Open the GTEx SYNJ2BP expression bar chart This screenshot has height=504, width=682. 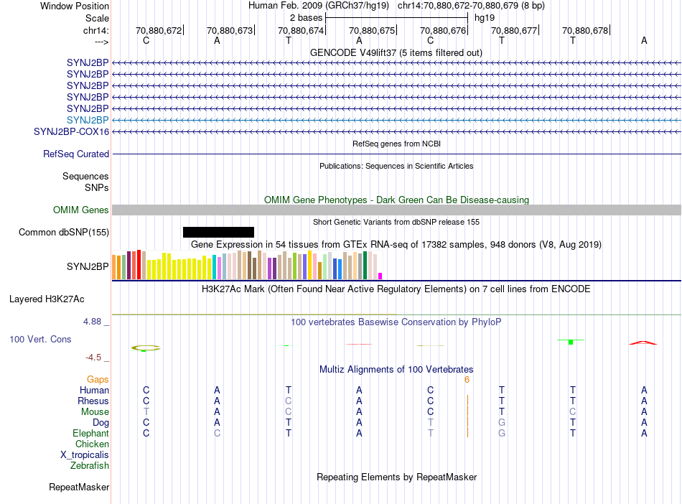coord(247,264)
